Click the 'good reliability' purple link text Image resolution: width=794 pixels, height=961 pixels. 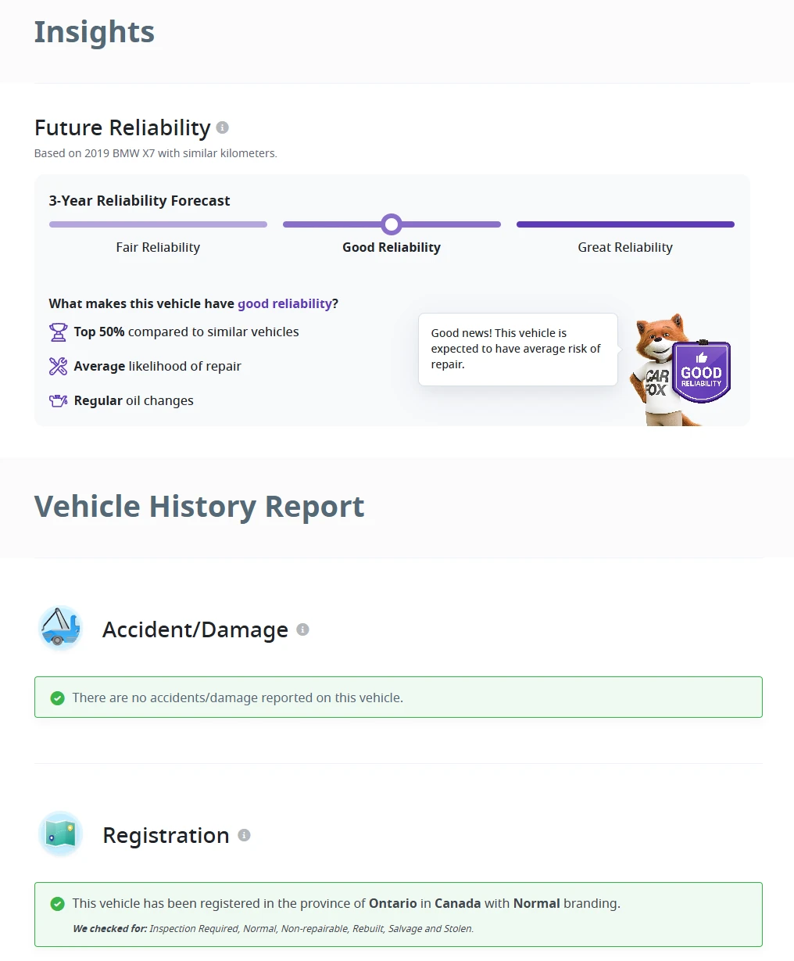[x=284, y=303]
